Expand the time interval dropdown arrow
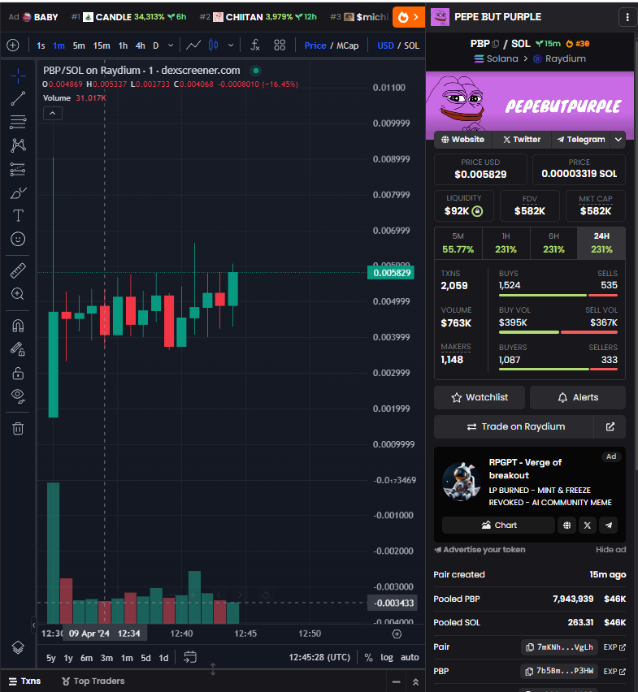 tap(171, 45)
